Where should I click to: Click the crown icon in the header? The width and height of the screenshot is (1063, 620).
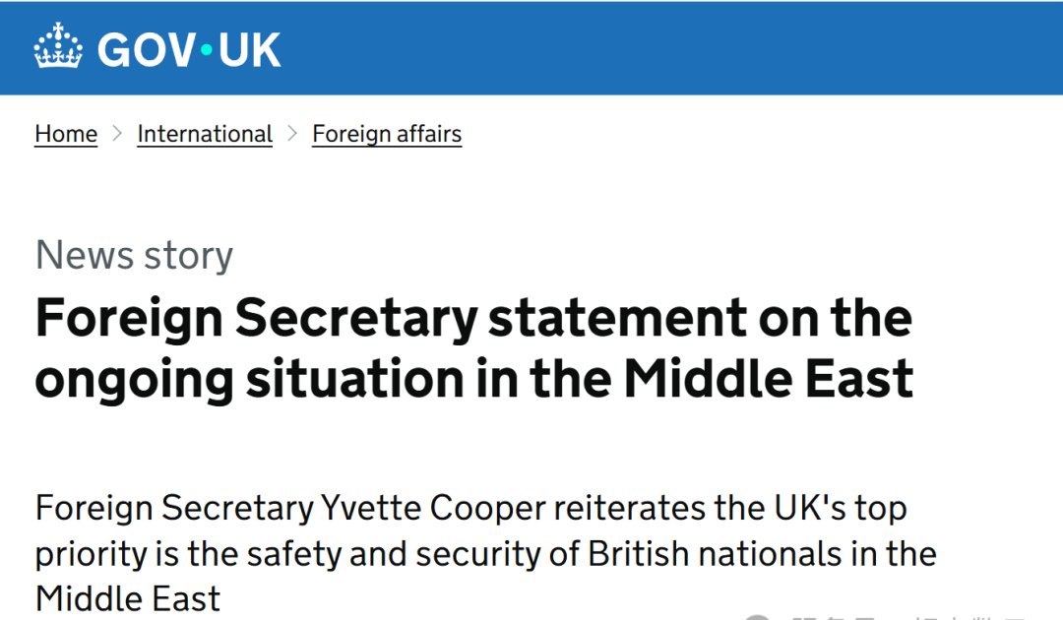click(59, 48)
